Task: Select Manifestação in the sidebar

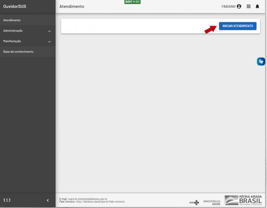Action: coord(12,41)
